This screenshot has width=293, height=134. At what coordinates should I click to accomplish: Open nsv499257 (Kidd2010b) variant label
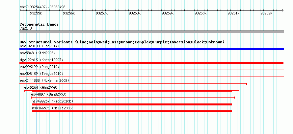(52, 101)
